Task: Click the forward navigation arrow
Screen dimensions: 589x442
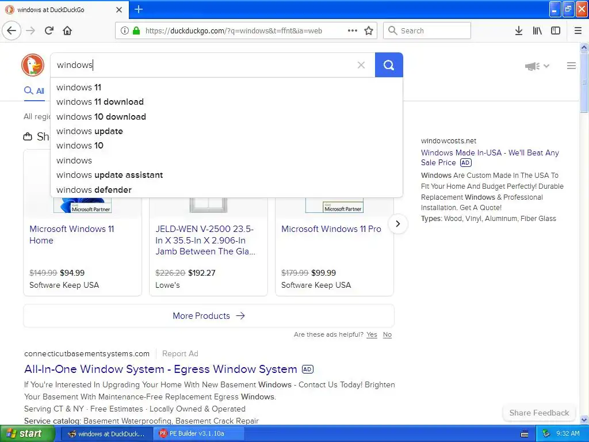Action: pos(30,31)
